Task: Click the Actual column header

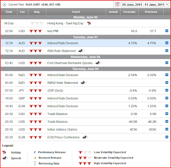Action: pyautogui.click(x=113, y=12)
